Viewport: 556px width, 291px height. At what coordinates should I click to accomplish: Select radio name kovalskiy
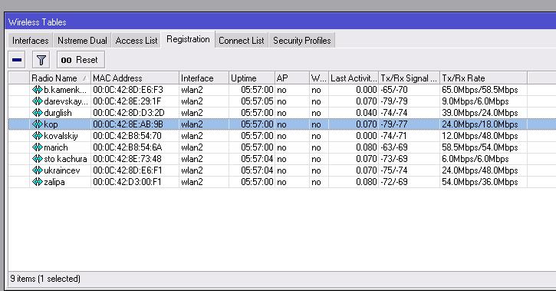(61, 136)
